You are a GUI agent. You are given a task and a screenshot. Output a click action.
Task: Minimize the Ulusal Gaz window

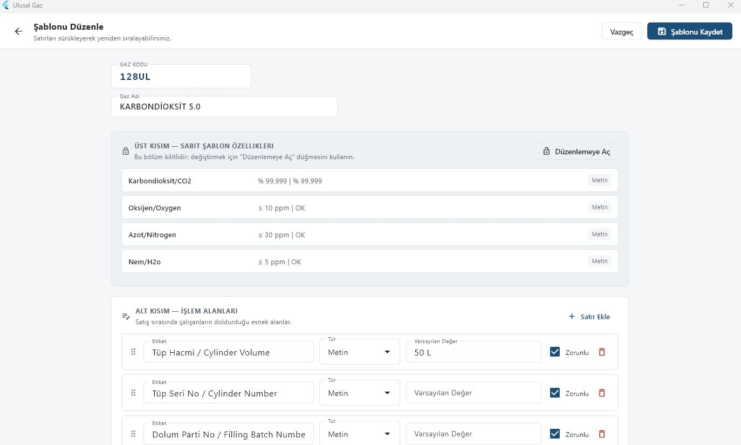pos(682,5)
